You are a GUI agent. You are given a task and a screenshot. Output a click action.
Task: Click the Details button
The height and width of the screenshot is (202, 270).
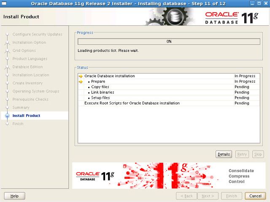click(224, 154)
